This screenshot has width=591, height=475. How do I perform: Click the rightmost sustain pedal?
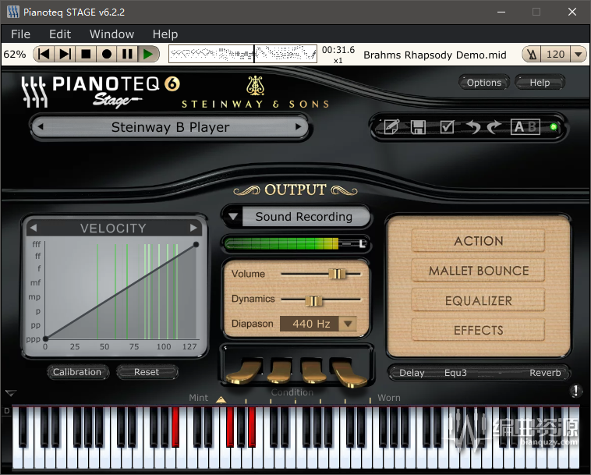tap(349, 374)
